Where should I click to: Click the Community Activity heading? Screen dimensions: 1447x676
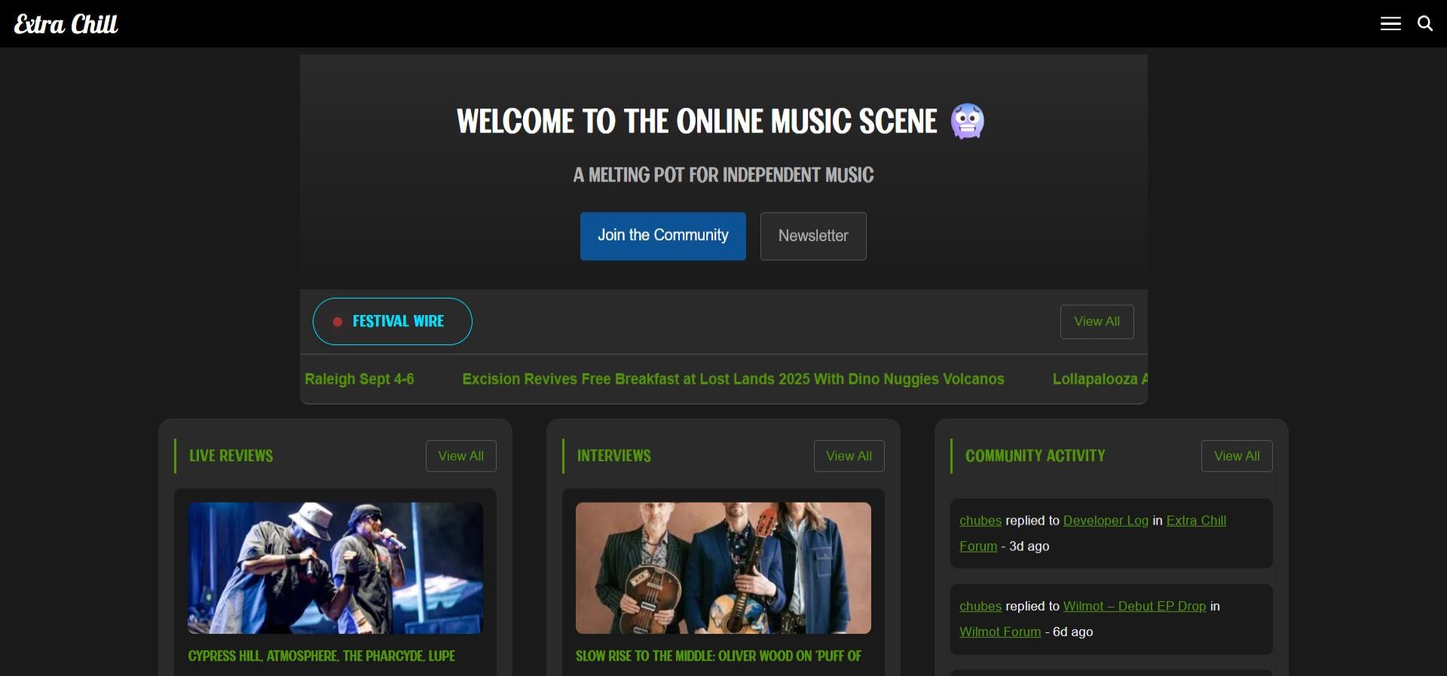tap(1035, 456)
